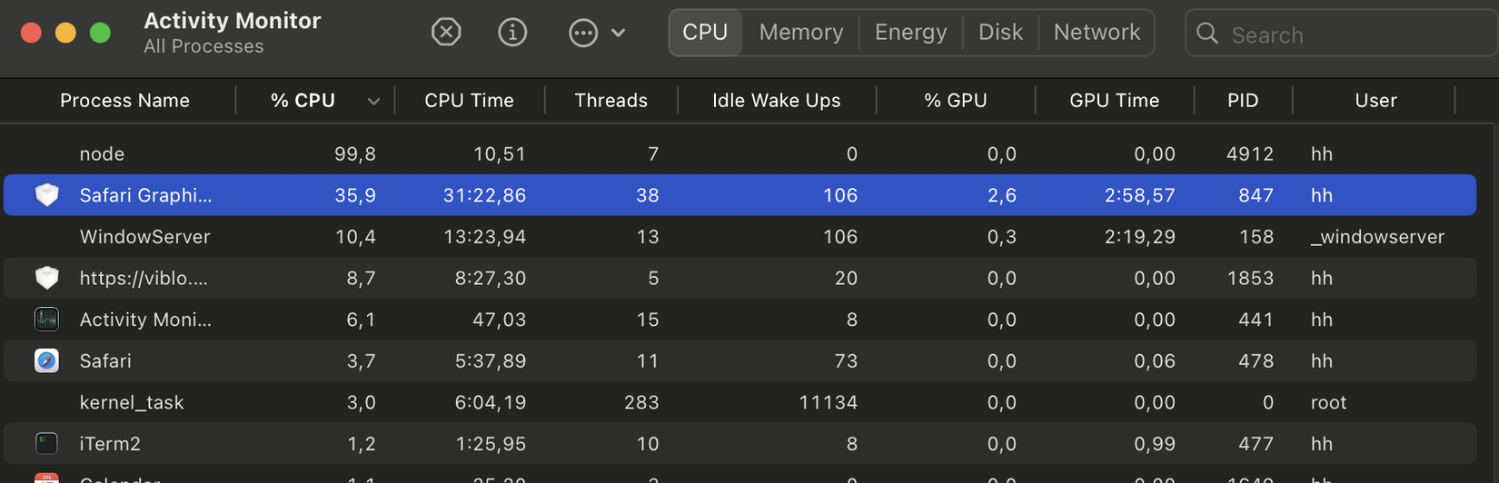Open the Energy tab

tap(910, 33)
